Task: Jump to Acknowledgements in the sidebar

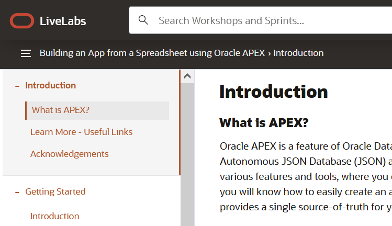Action: 70,154
